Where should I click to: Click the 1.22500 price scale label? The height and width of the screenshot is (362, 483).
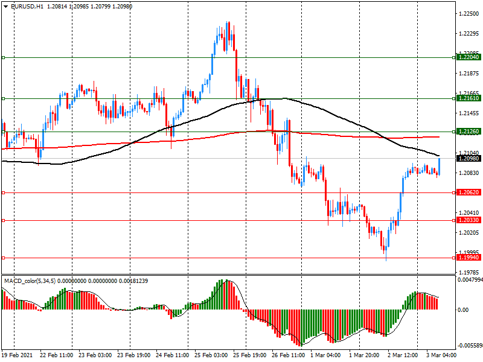468,13
